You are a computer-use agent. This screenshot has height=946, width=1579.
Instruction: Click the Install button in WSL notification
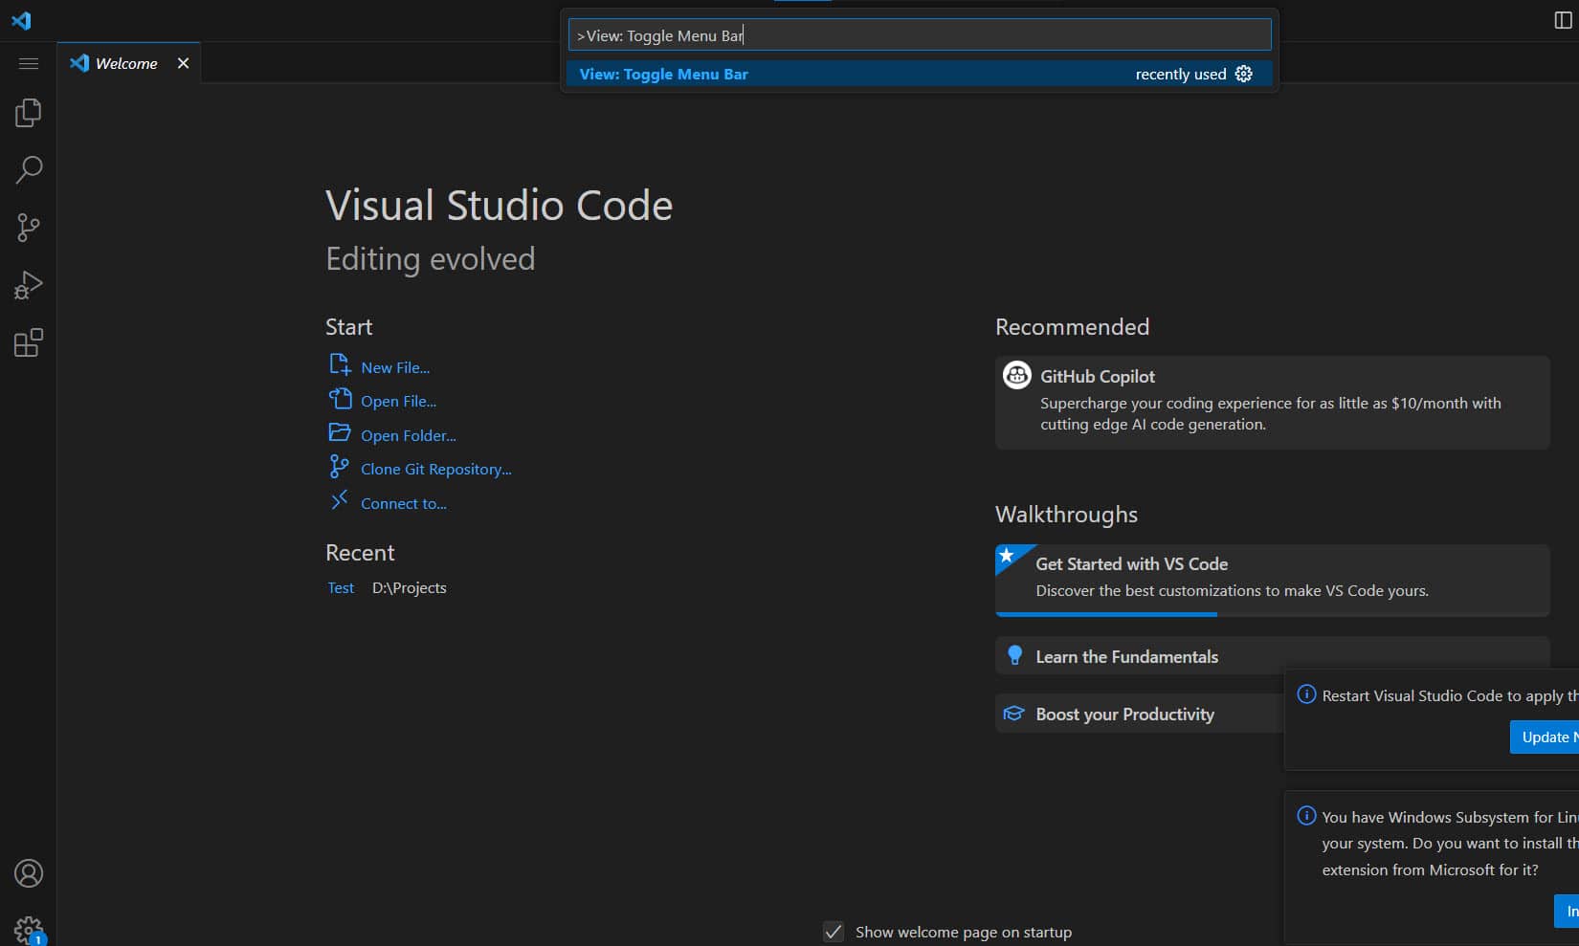point(1567,912)
